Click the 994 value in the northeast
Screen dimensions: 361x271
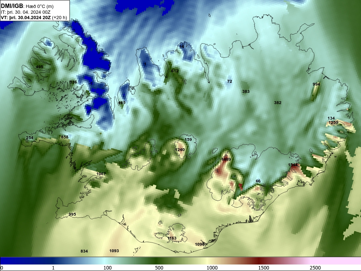pyautogui.click(x=316, y=84)
